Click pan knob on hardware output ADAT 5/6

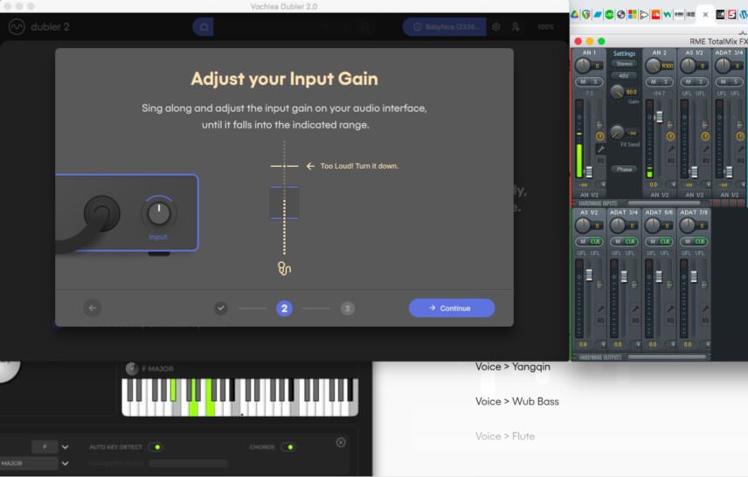[652, 225]
